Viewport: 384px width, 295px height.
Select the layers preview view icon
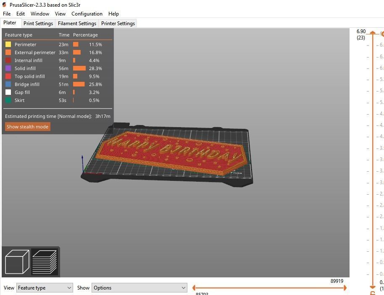click(x=45, y=262)
